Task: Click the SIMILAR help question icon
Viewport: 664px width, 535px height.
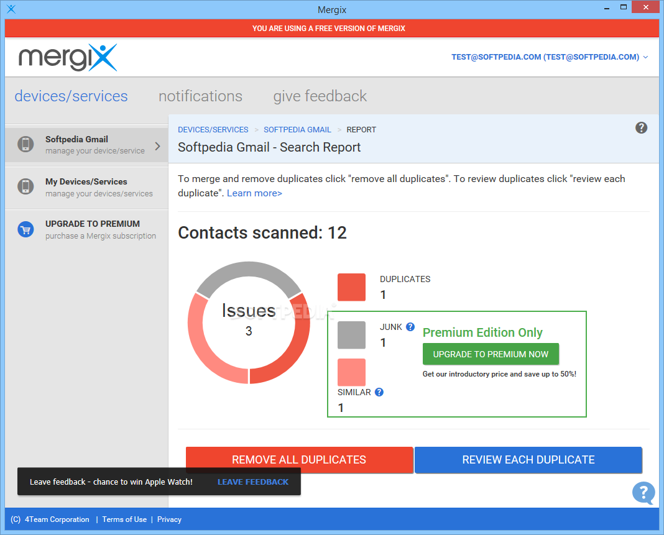Action: (x=379, y=392)
